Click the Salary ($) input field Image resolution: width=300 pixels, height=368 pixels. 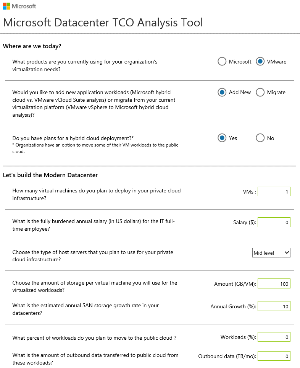(274, 222)
